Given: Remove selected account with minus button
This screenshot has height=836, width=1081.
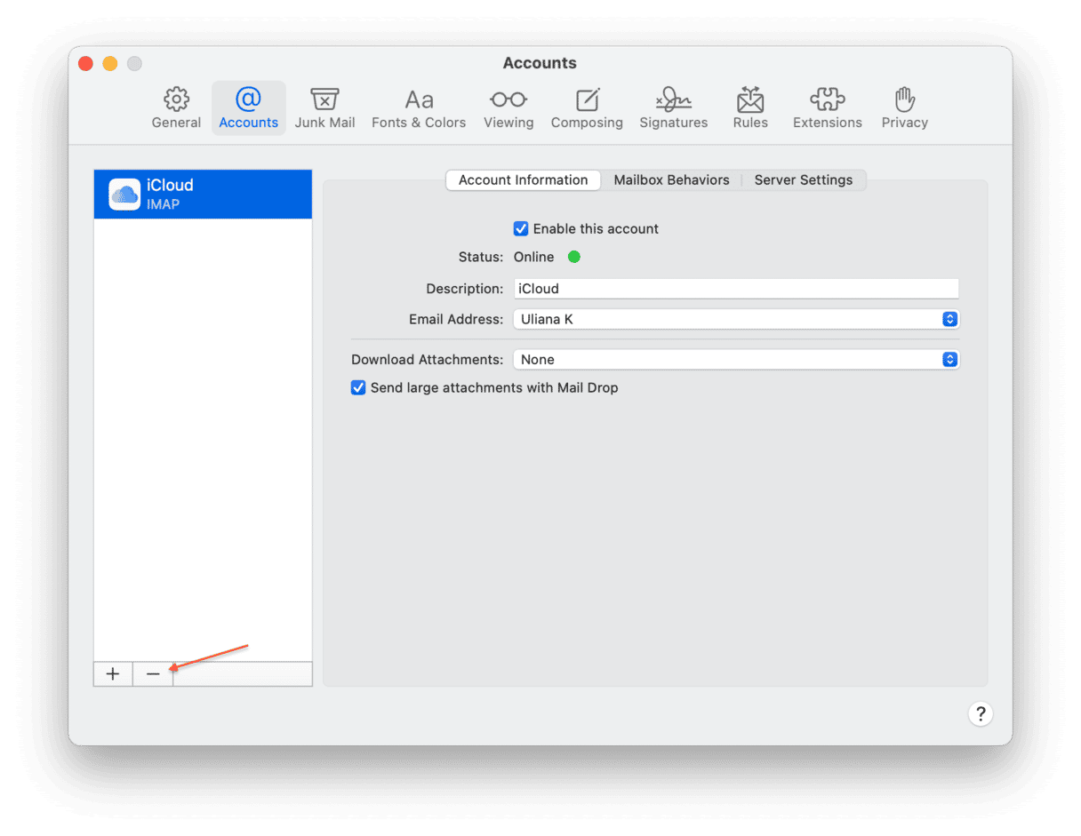Looking at the screenshot, I should point(153,674).
